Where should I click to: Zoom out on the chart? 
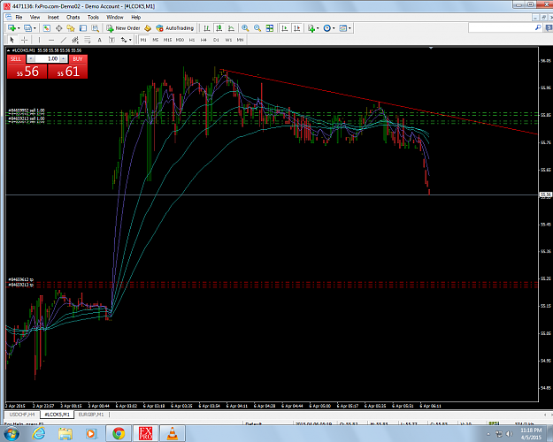(257, 28)
